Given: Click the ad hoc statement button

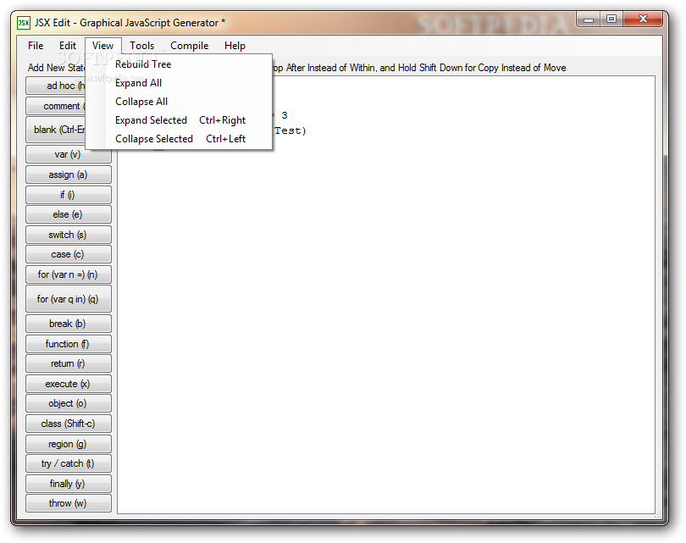Looking at the screenshot, I should 56,86.
